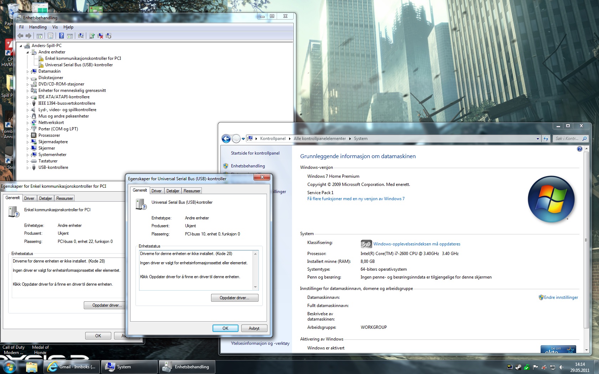Open the Windows Explorer folder icon in taskbar
Viewport: 599px width, 374px height.
click(x=31, y=367)
